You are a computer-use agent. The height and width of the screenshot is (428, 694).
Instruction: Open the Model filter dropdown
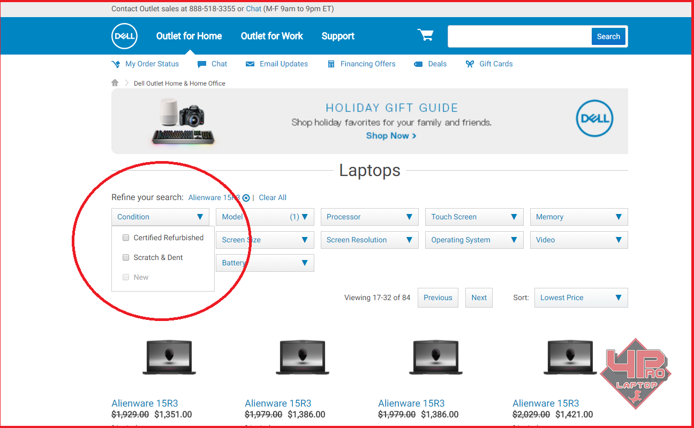tap(265, 217)
